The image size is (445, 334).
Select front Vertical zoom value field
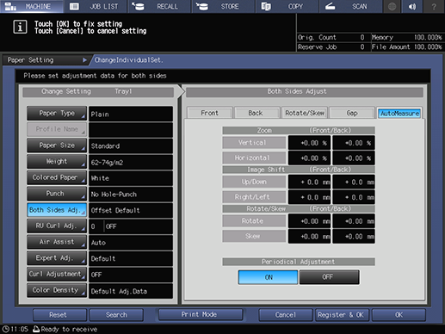point(309,143)
